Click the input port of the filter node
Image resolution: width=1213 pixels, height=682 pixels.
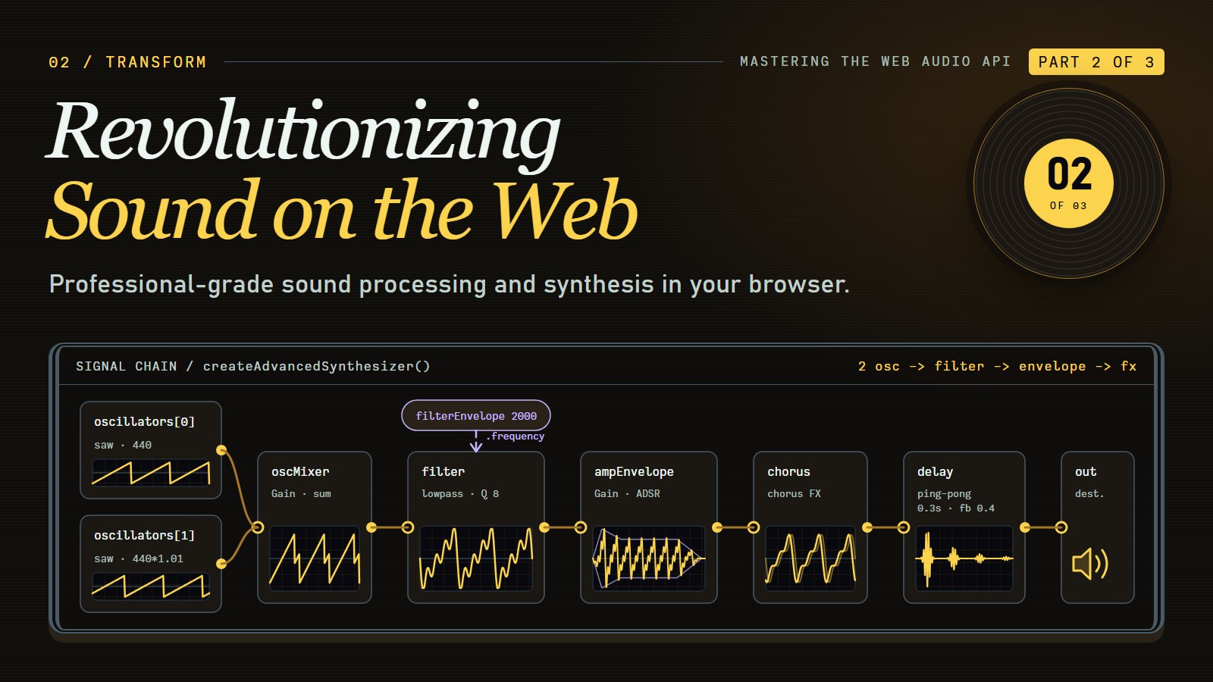(408, 527)
